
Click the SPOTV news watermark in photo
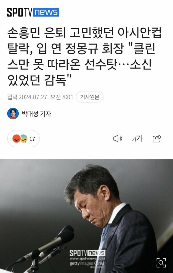click(87, 253)
